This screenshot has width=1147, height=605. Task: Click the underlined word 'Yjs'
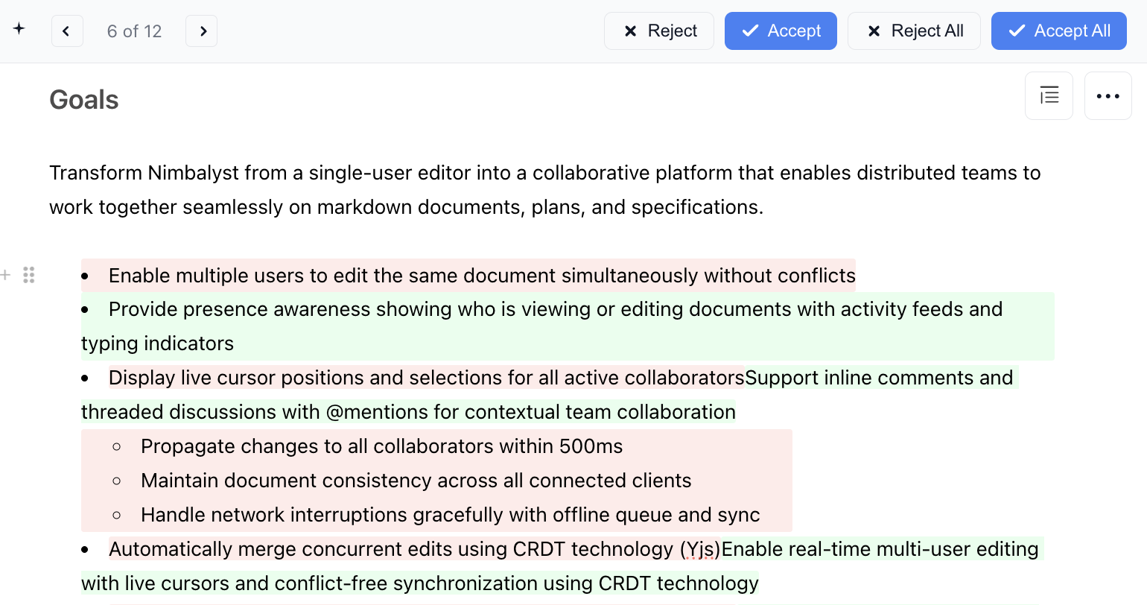(x=699, y=550)
